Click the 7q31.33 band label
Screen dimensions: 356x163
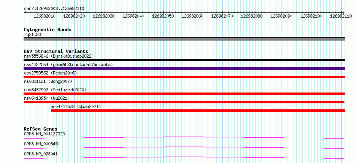32,35
